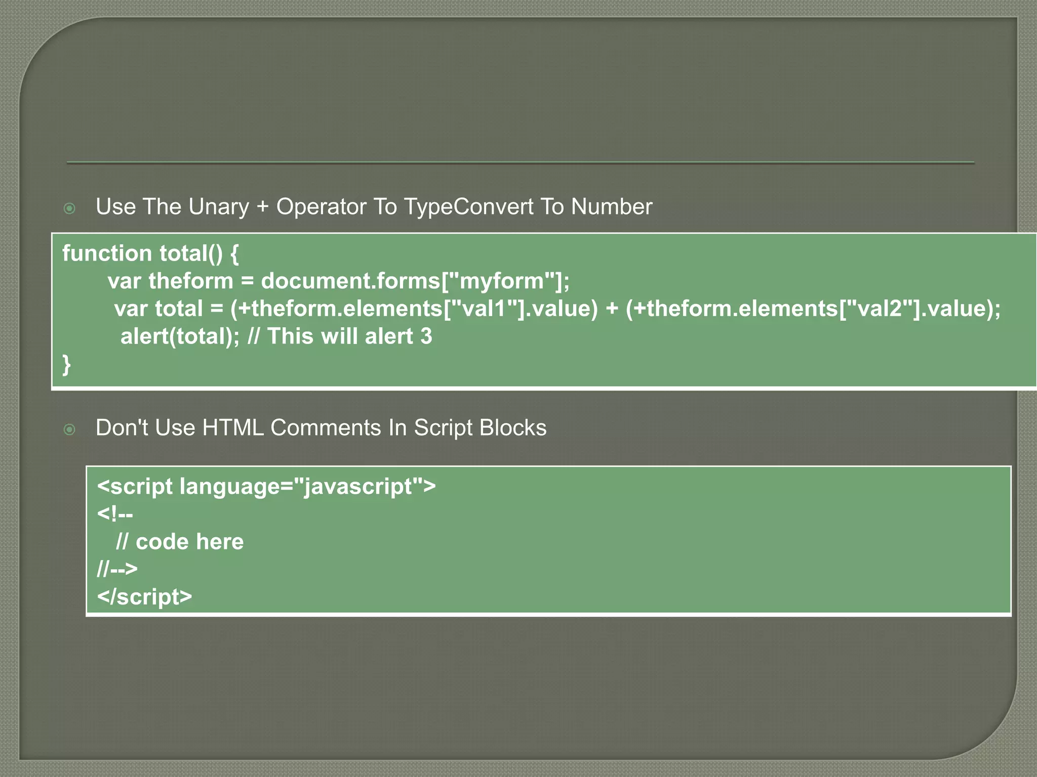Viewport: 1037px width, 777px height.
Task: Click the closing '</script>' tag
Action: pos(144,597)
